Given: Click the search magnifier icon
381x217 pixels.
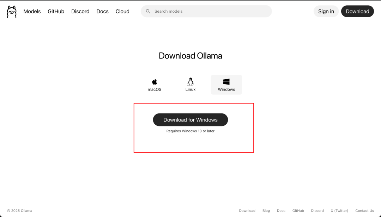Looking at the screenshot, I should pos(148,11).
